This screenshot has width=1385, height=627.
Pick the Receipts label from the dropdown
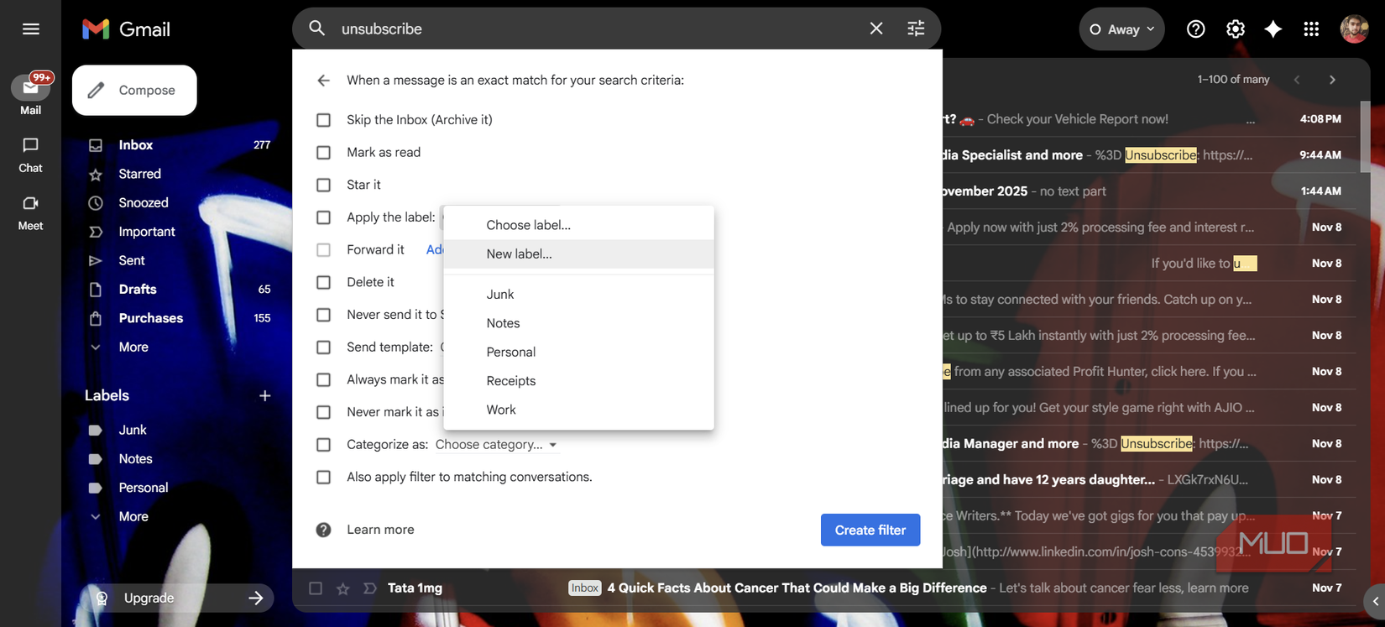tap(578, 381)
